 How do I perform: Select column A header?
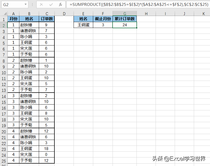(13, 14)
